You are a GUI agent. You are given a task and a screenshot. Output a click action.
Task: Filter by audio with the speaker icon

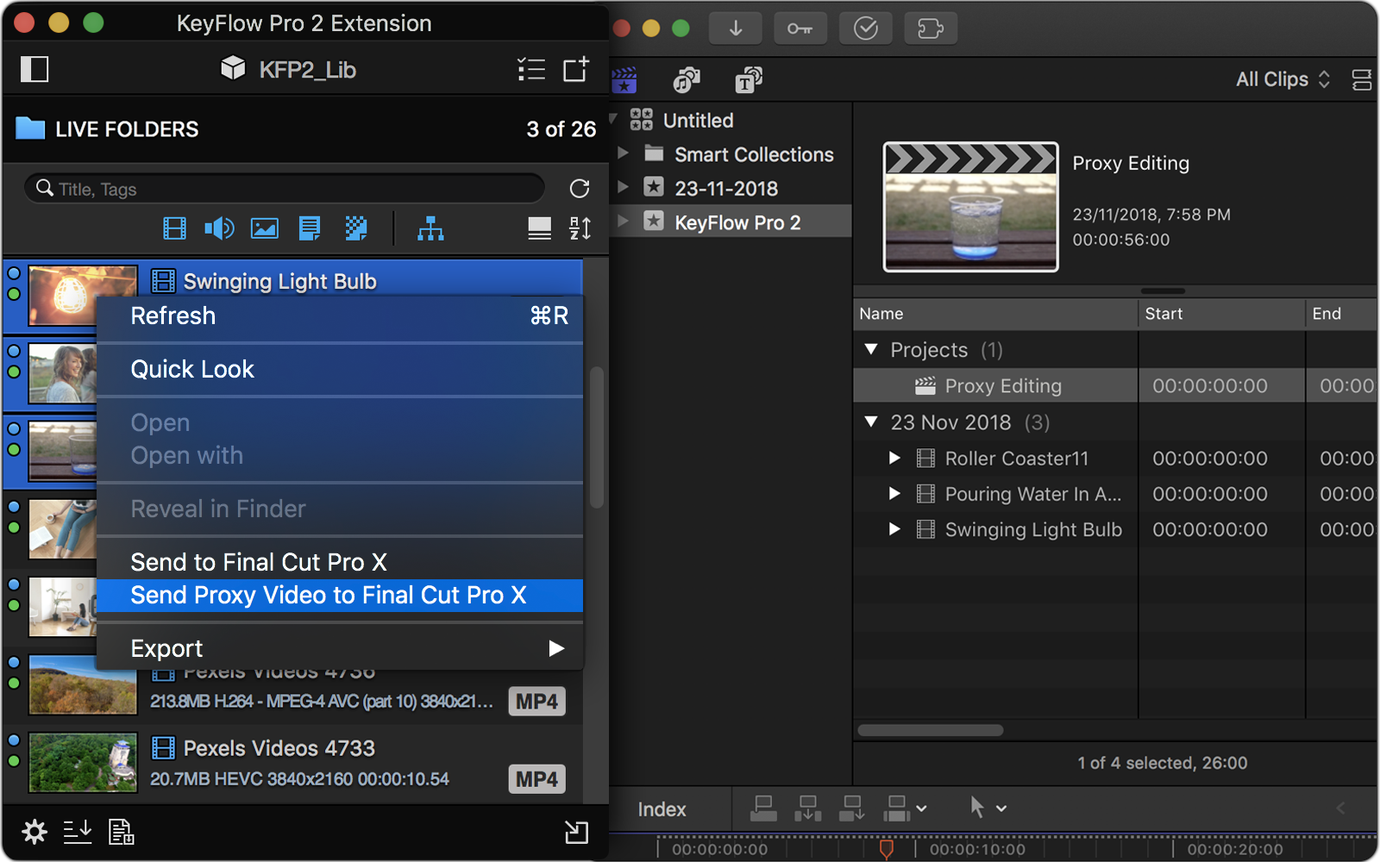(219, 228)
